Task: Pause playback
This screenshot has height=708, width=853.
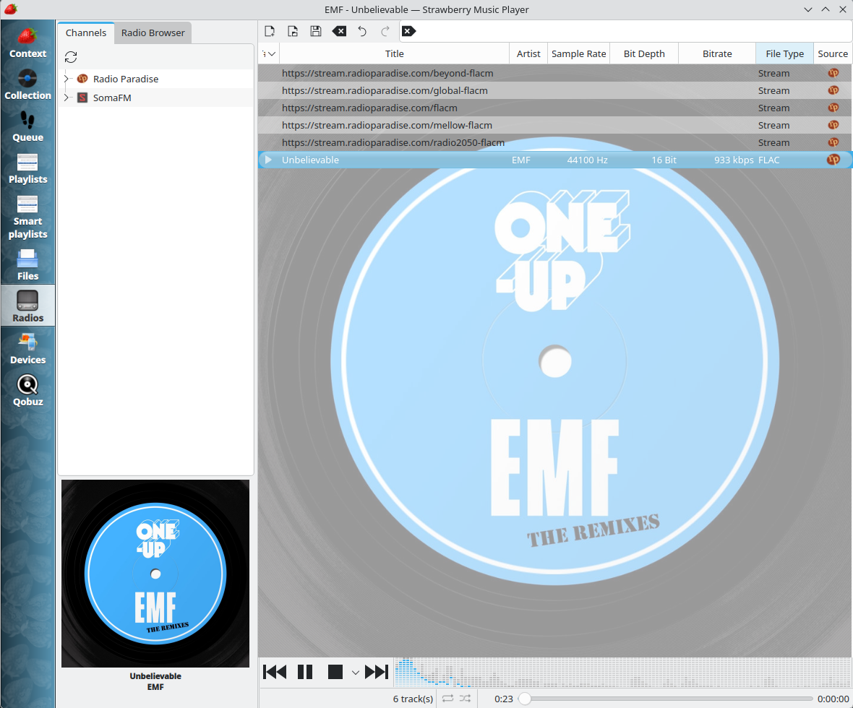Action: pyautogui.click(x=305, y=672)
